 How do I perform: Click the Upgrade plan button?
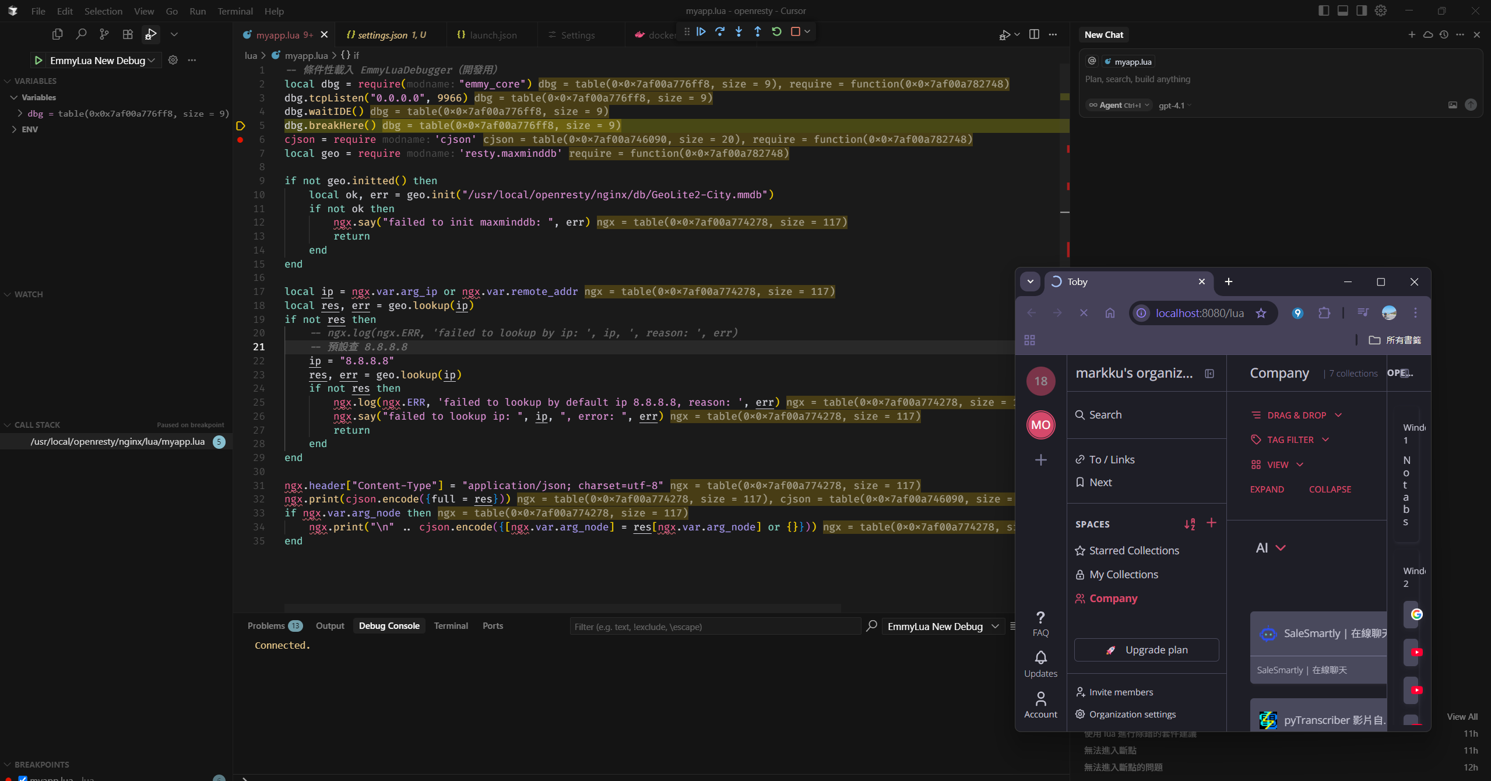point(1146,650)
